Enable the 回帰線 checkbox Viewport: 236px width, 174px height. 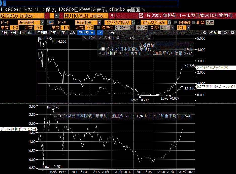(x=176, y=23)
